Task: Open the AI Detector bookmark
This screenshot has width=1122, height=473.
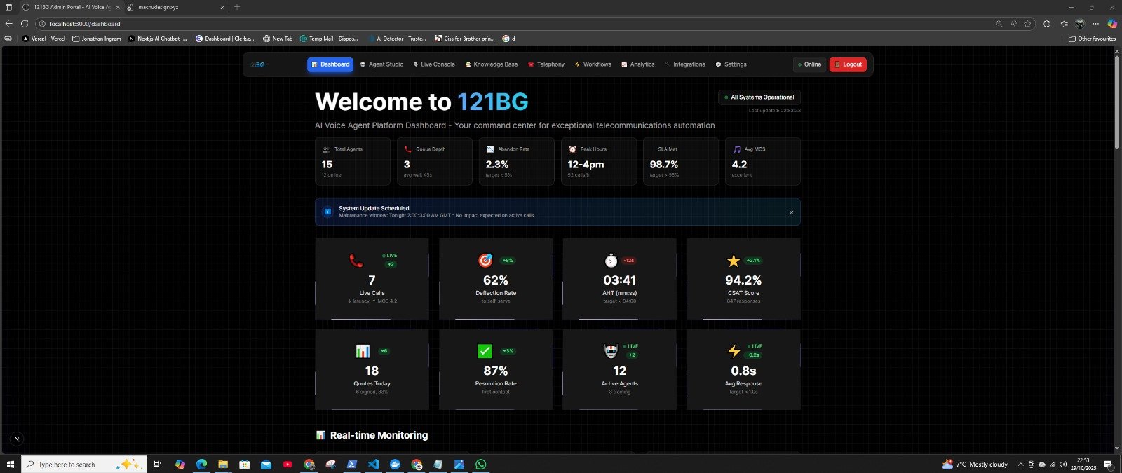Action: coord(397,39)
